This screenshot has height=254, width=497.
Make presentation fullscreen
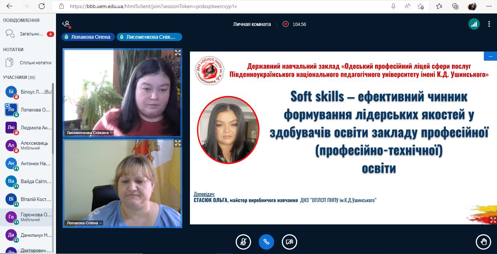click(x=493, y=220)
